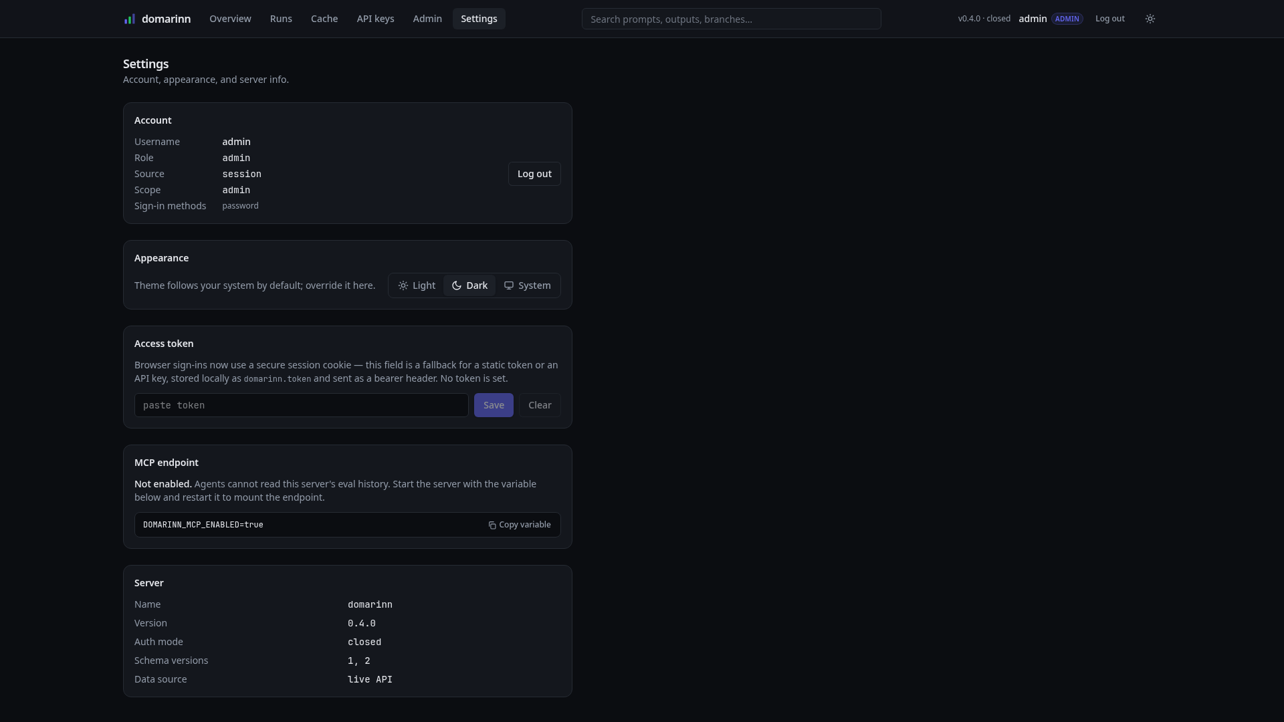Click the Access token section title
Viewport: 1284px width, 722px height.
pyautogui.click(x=164, y=344)
